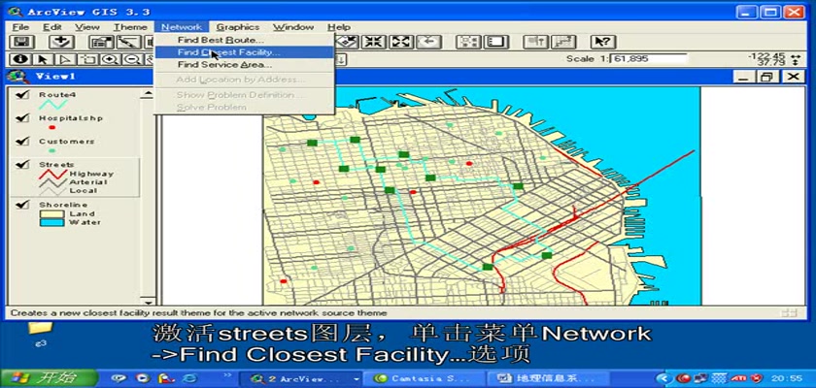Select the Zoom In magnifier tool
Viewport: 816px width, 388px height.
pos(109,59)
